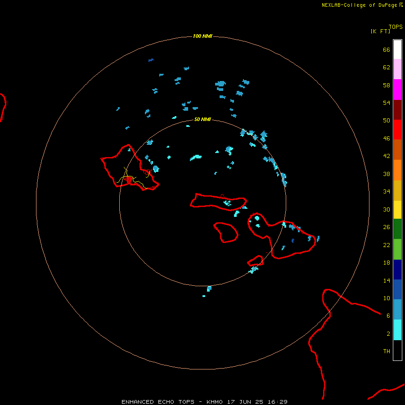Click the 50 NMI range ring label

202,119
